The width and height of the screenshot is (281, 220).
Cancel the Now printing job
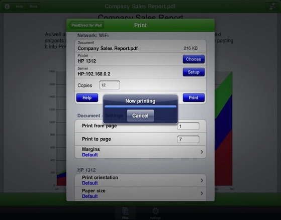click(x=140, y=116)
